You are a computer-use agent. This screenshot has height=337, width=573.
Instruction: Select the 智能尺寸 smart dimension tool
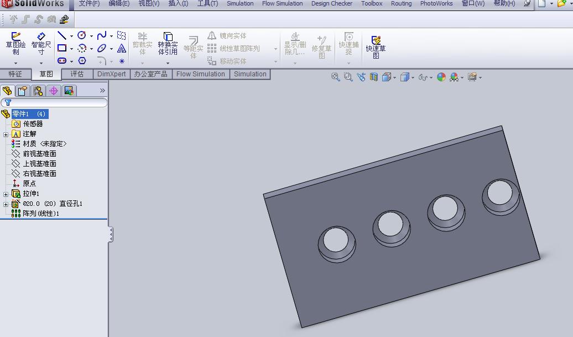coord(41,43)
